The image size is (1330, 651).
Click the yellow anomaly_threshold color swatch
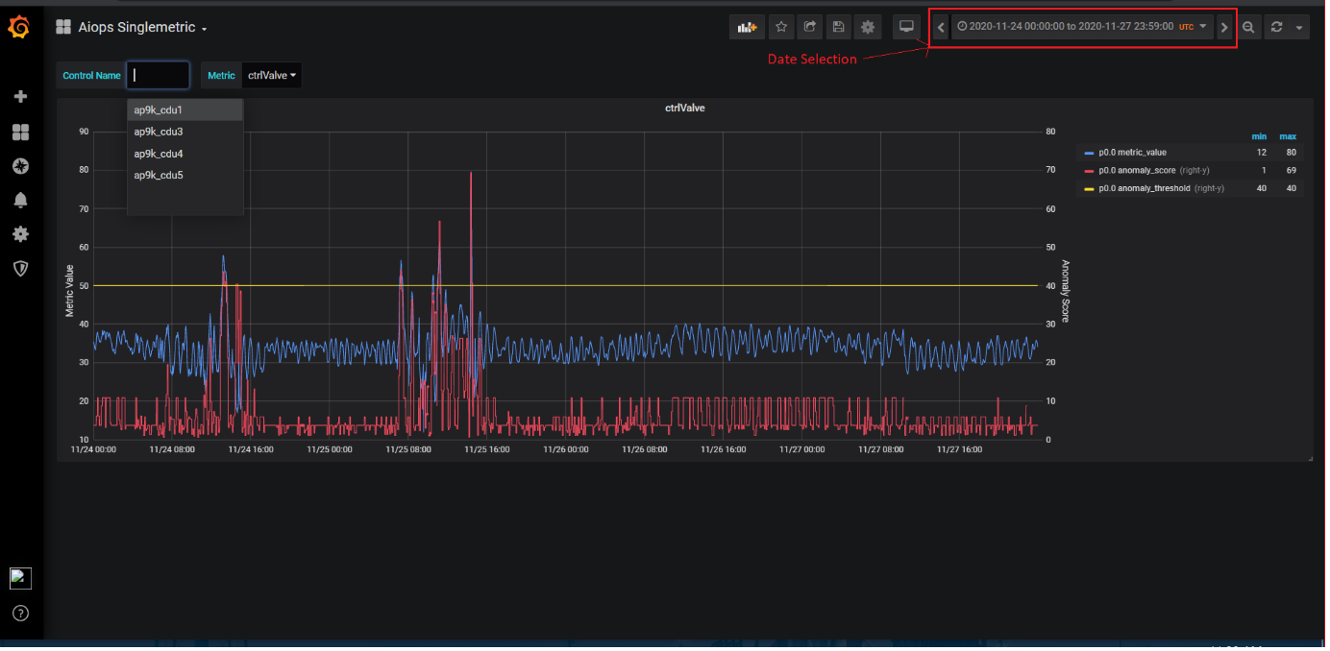pyautogui.click(x=1089, y=188)
